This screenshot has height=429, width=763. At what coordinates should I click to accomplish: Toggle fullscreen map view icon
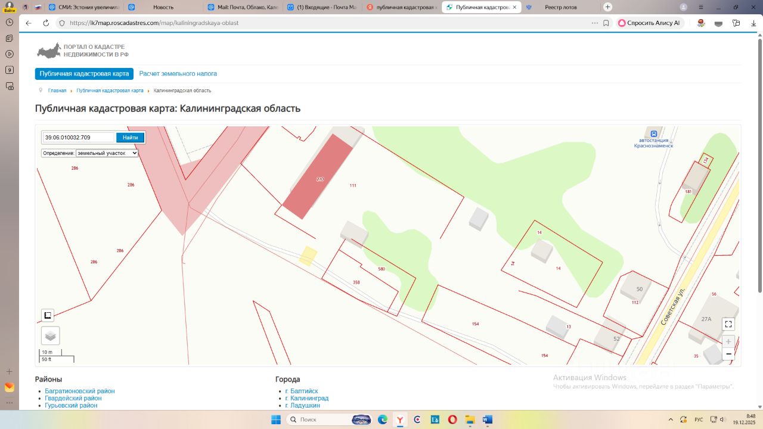point(728,324)
